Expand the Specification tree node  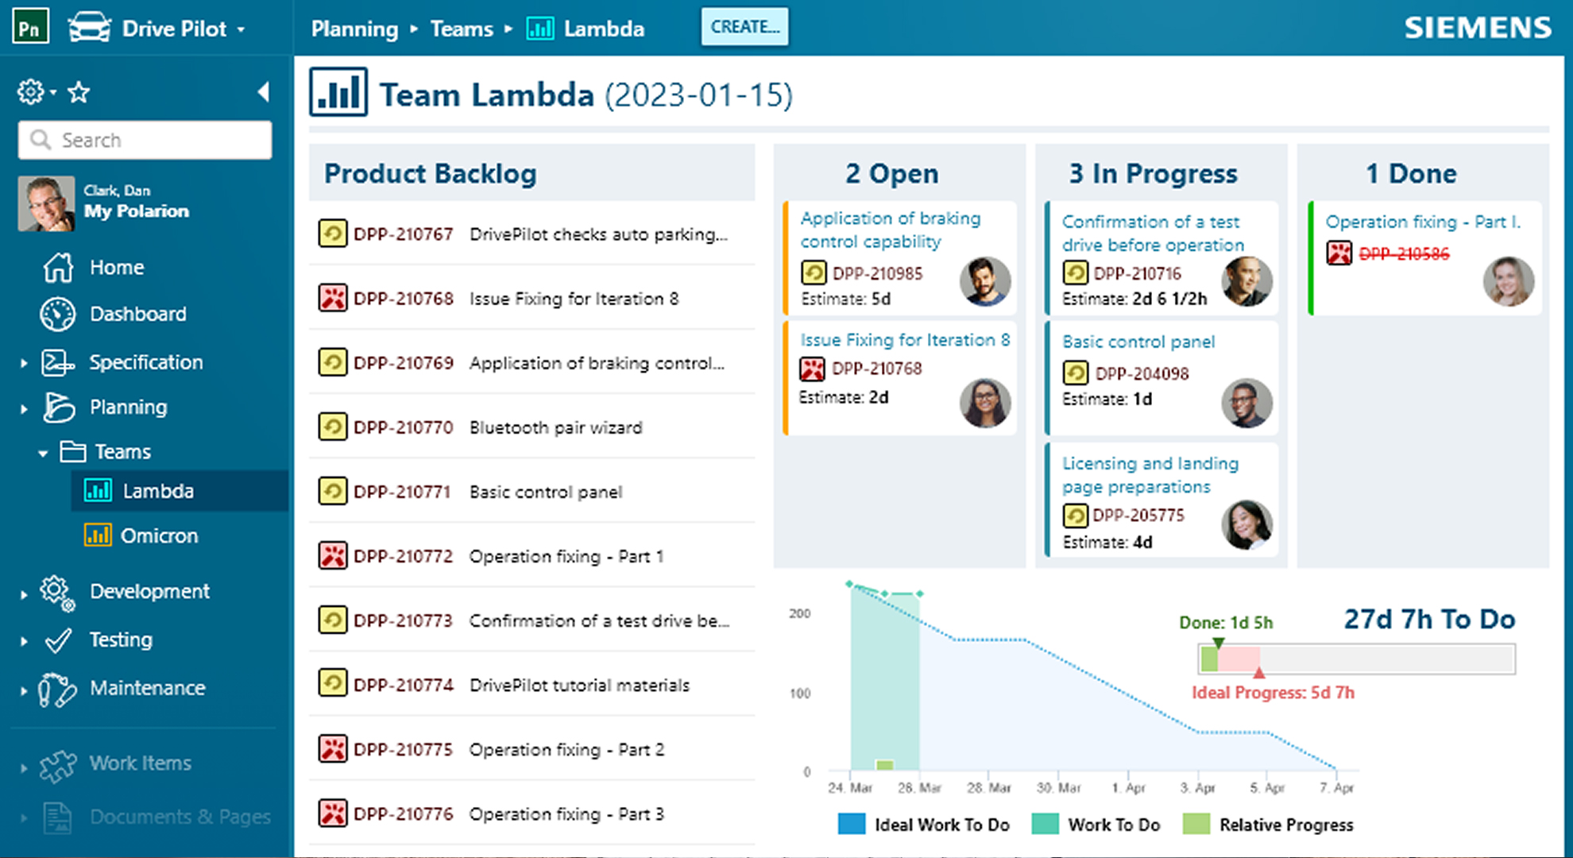(x=24, y=363)
